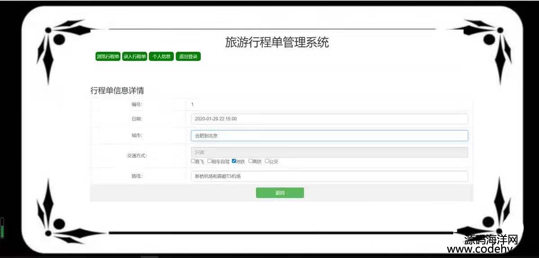
Task: Enable the 直飞 checkbox
Action: pos(193,161)
